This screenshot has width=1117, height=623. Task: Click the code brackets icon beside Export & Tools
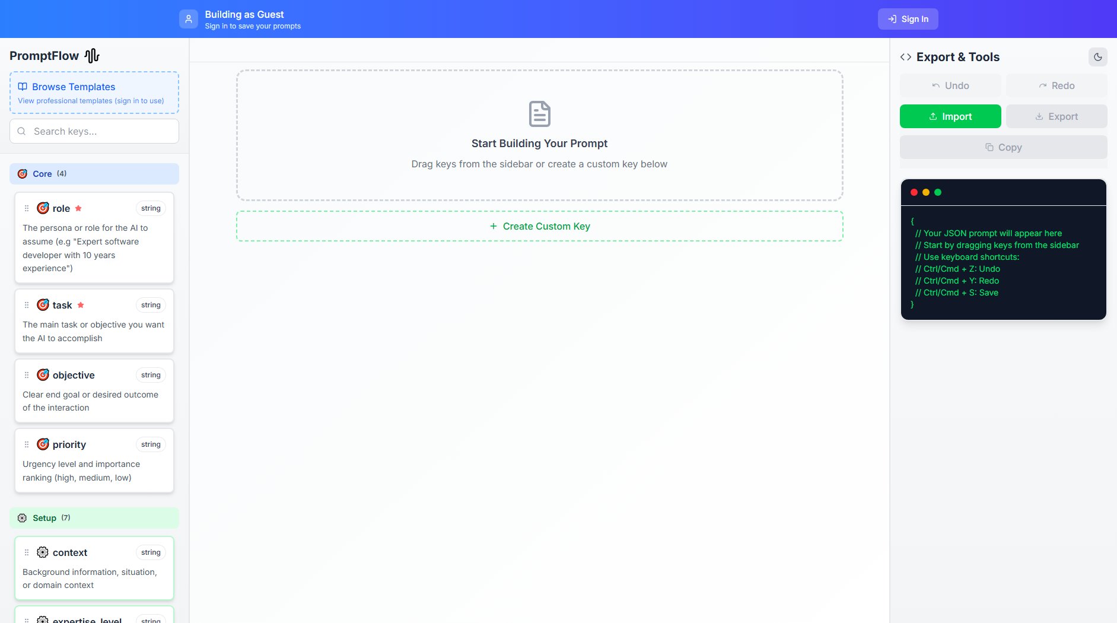(x=906, y=57)
